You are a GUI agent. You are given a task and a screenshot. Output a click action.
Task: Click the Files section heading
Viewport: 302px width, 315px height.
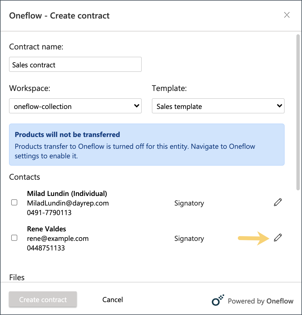pos(17,277)
